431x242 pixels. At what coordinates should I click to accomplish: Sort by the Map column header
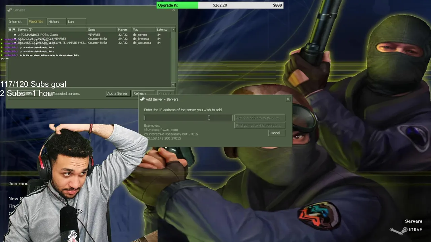pos(144,30)
